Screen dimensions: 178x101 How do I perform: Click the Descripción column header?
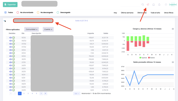36,33
